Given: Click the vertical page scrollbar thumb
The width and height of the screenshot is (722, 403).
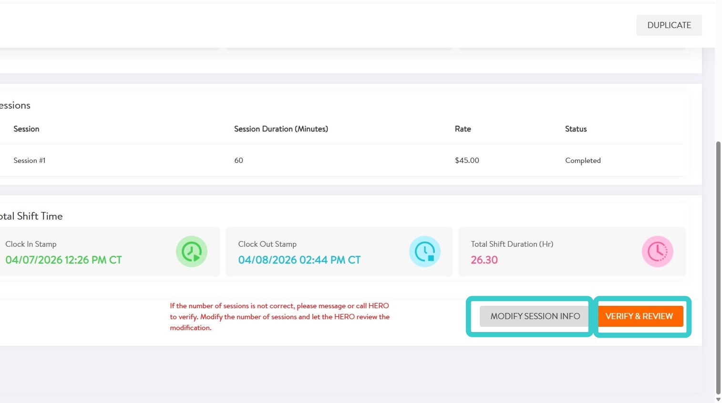Looking at the screenshot, I should pos(718,268).
